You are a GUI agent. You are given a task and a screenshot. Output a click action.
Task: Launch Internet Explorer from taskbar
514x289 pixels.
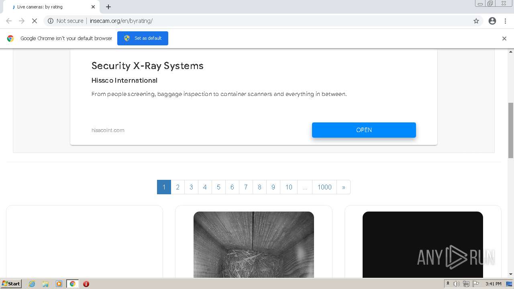(x=32, y=284)
